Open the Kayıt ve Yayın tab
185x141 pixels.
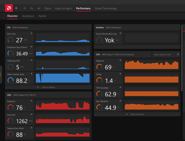(64, 9)
